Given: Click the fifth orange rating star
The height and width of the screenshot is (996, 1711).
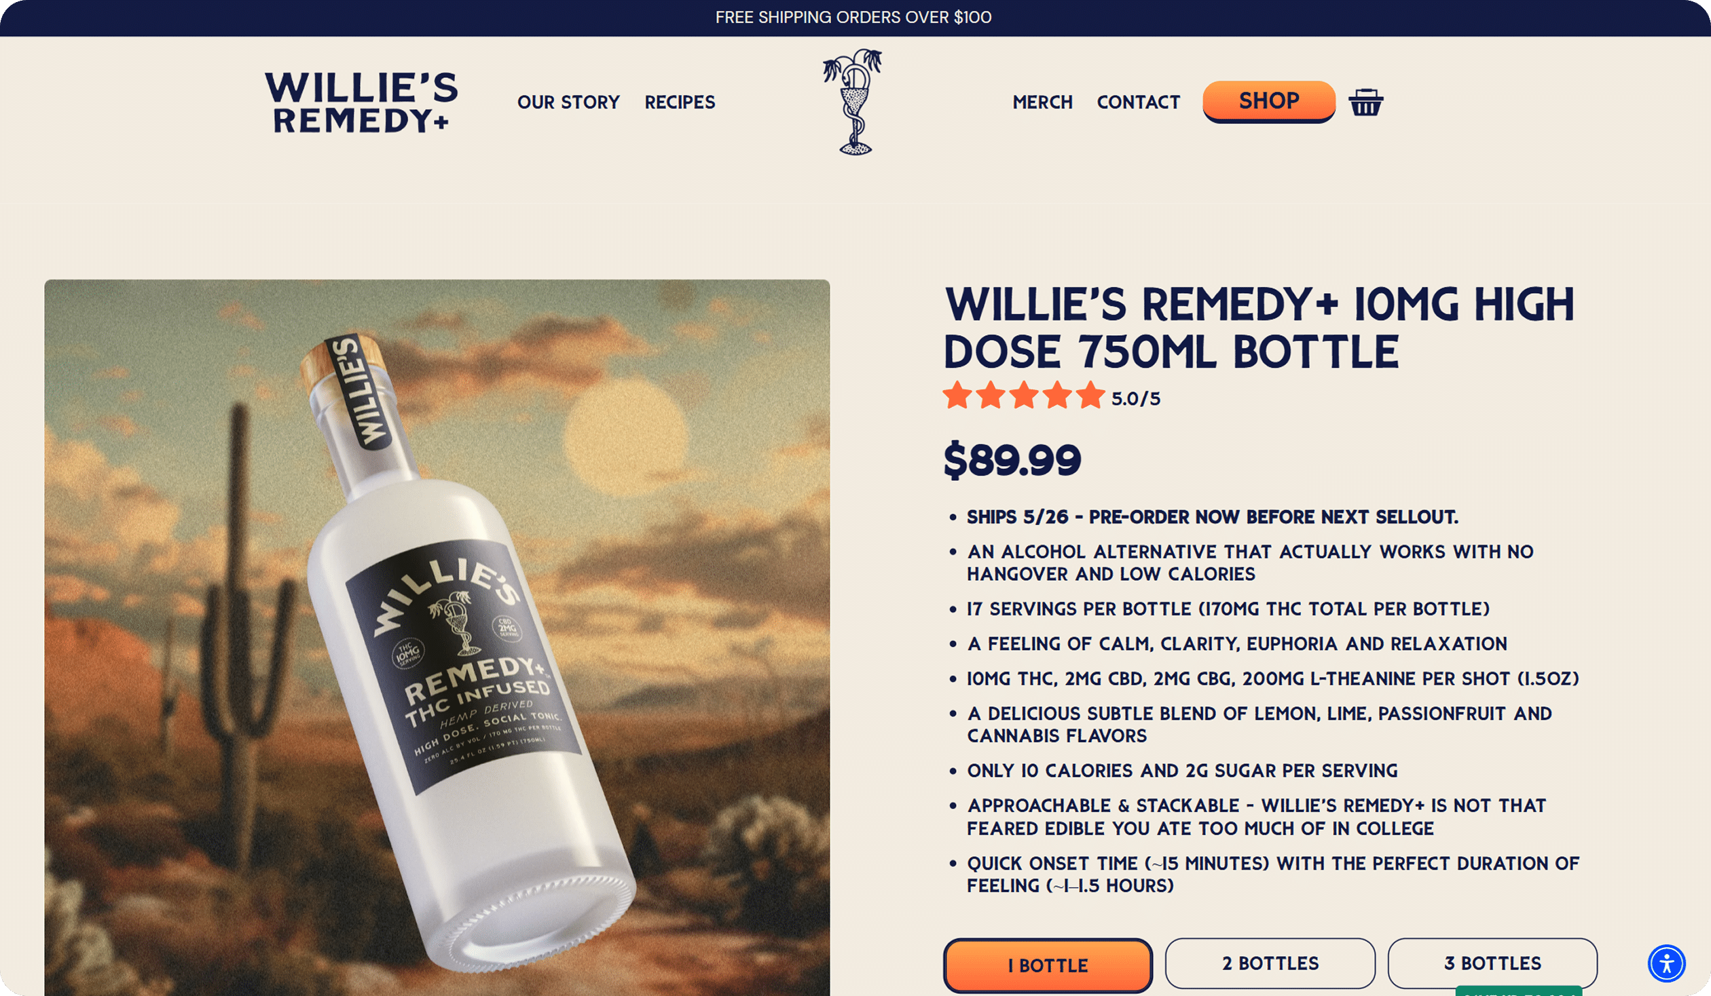Looking at the screenshot, I should click(x=1090, y=396).
